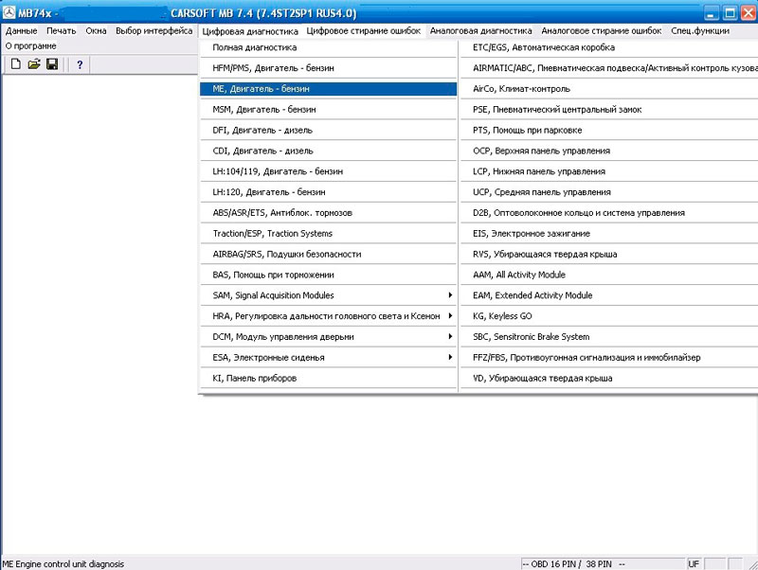This screenshot has height=570, width=758.
Task: Click the Help question mark icon
Action: point(80,64)
